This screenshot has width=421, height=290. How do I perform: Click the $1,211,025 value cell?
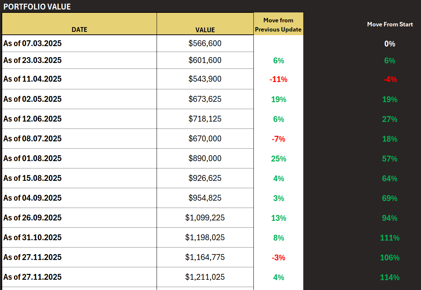pyautogui.click(x=205, y=277)
